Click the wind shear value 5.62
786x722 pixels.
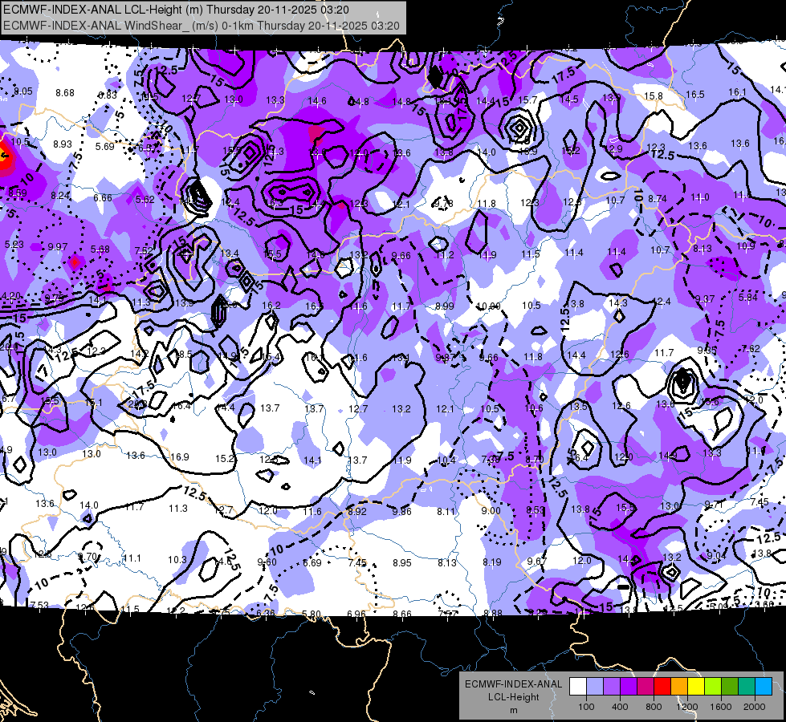[145, 200]
